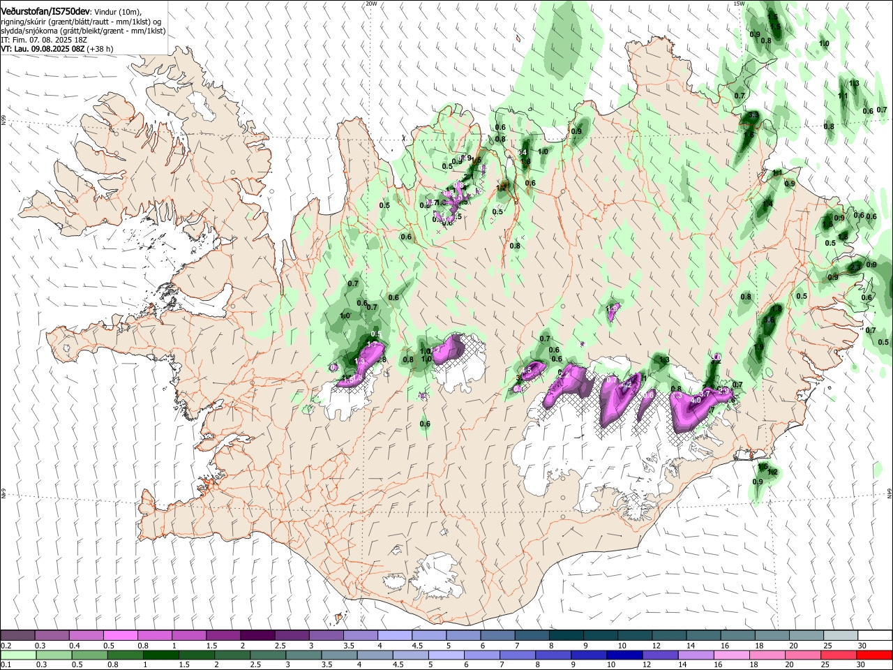Click the '4.0' precipitation value on the map
The width and height of the screenshot is (893, 670).
tap(696, 401)
